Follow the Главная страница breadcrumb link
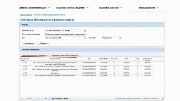The image size is (180, 101). tap(26, 15)
